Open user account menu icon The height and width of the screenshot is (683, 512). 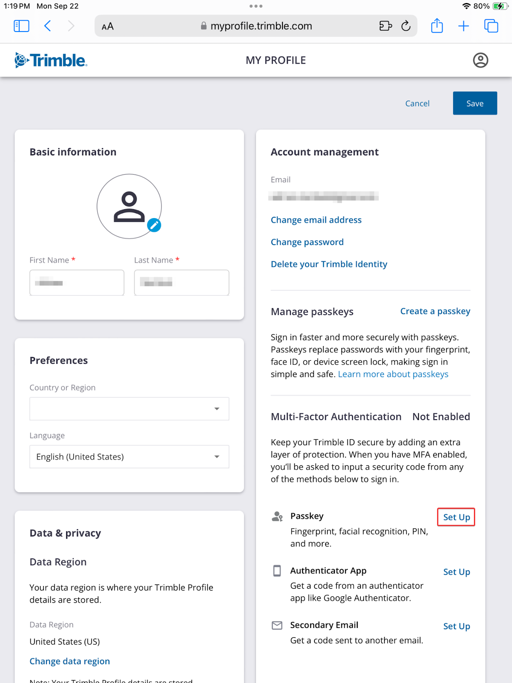point(480,60)
